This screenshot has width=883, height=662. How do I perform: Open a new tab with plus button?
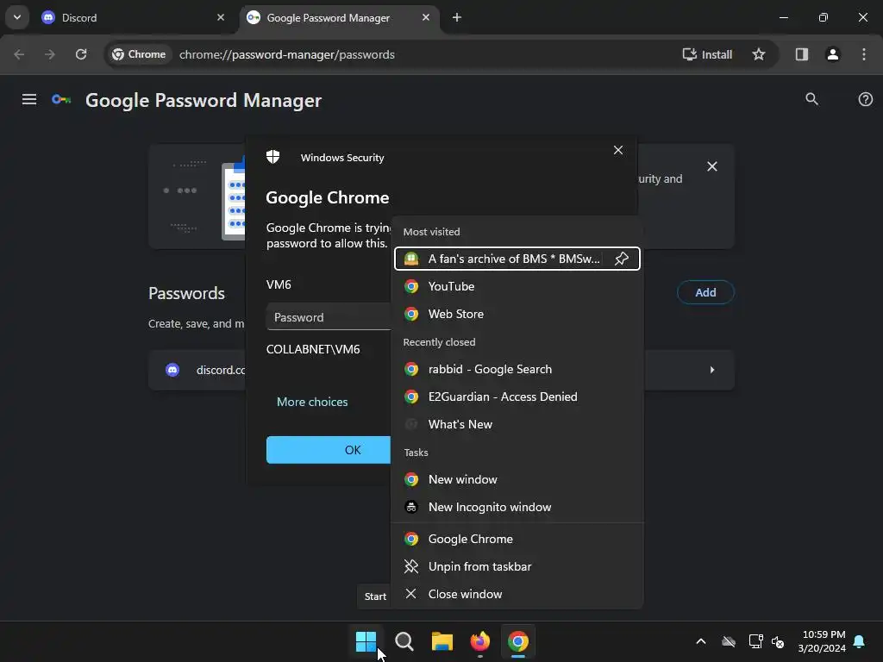click(457, 17)
